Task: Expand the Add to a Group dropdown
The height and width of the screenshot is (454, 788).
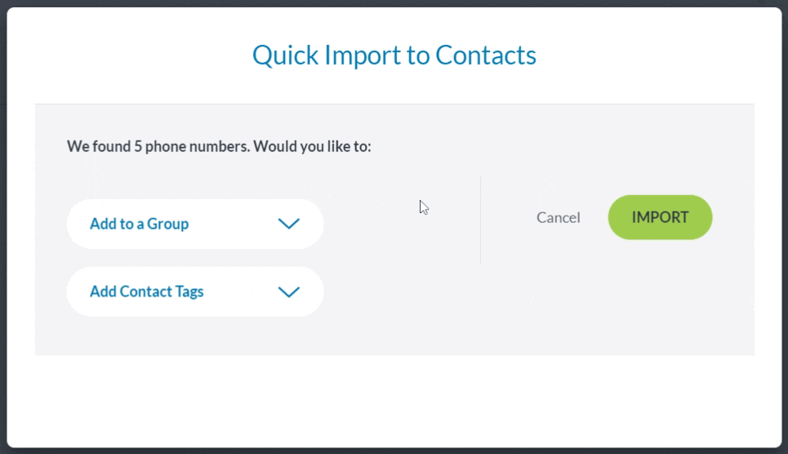Action: click(195, 224)
